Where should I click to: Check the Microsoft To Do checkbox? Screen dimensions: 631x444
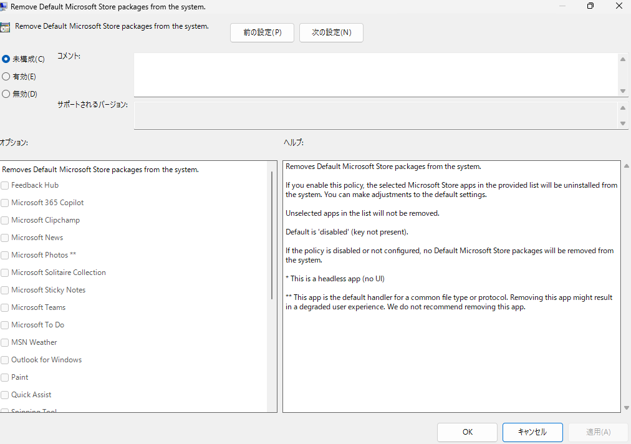(x=5, y=325)
